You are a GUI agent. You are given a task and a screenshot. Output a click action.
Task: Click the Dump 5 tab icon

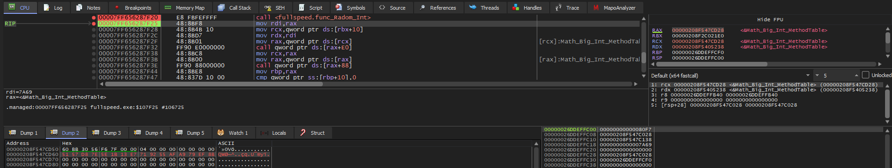179,133
